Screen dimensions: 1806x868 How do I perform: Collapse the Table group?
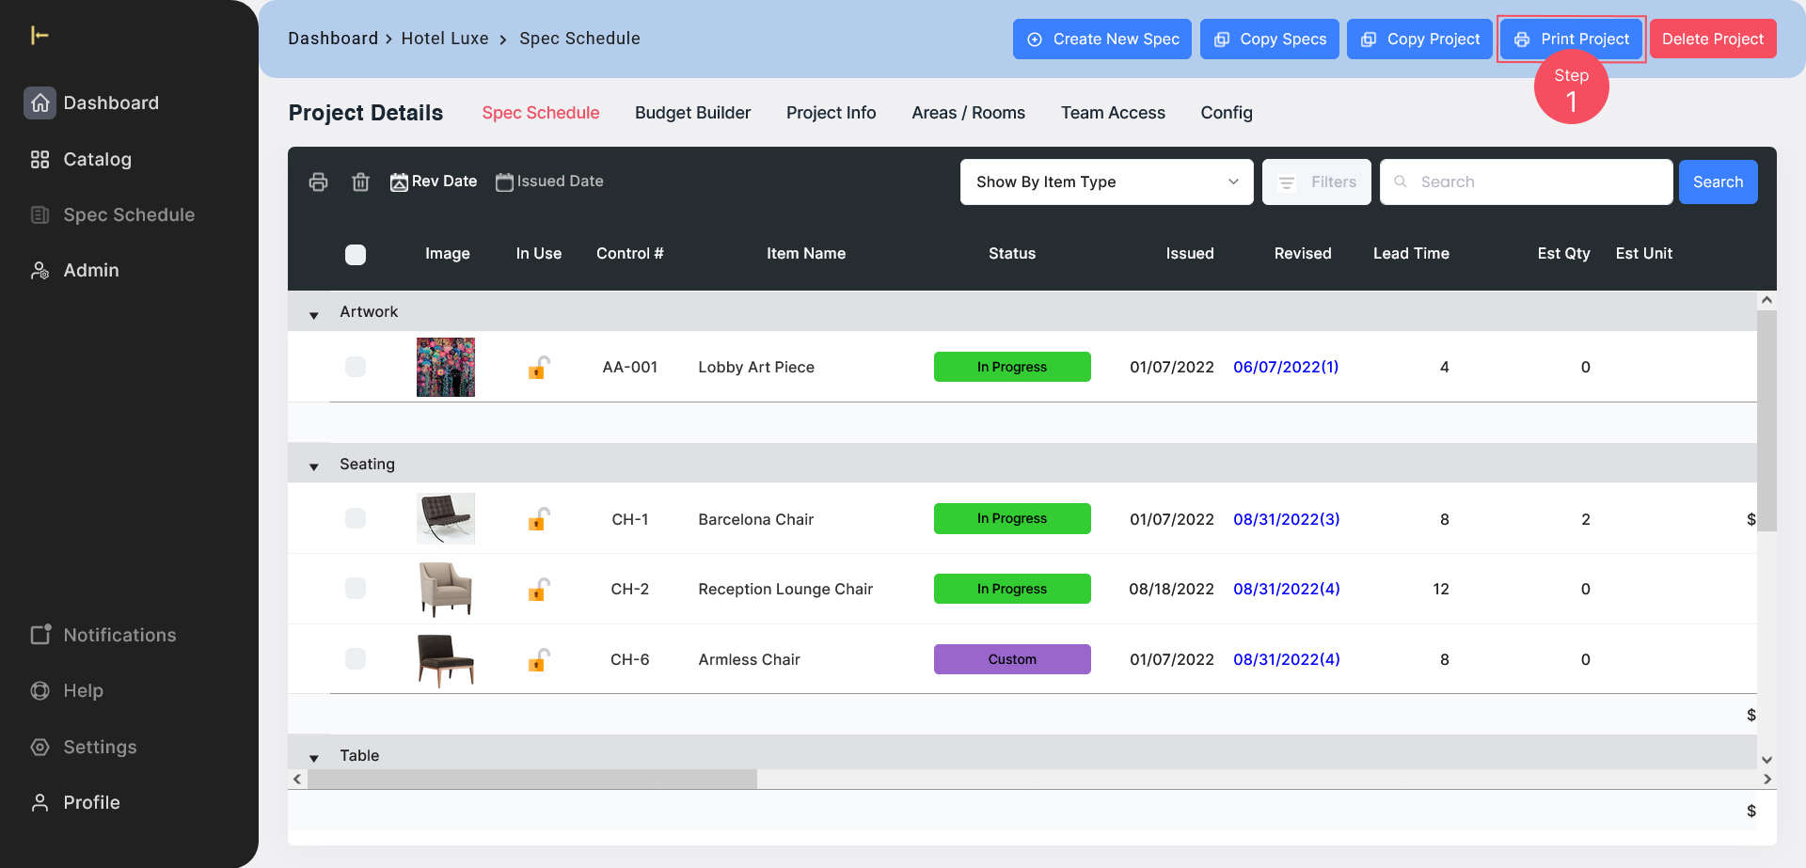[314, 758]
